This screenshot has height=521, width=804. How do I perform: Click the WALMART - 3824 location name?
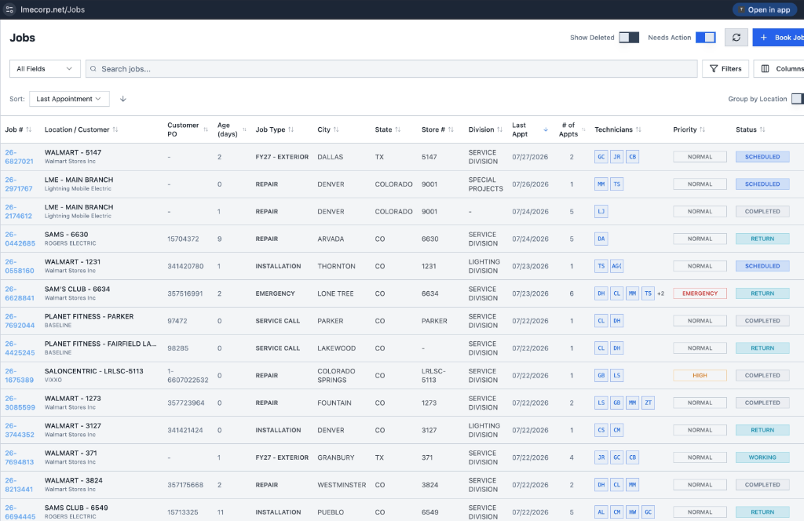pyautogui.click(x=73, y=480)
